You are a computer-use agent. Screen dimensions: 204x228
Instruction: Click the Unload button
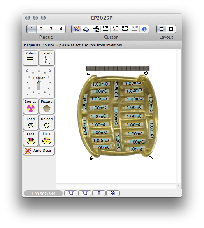(x=47, y=122)
